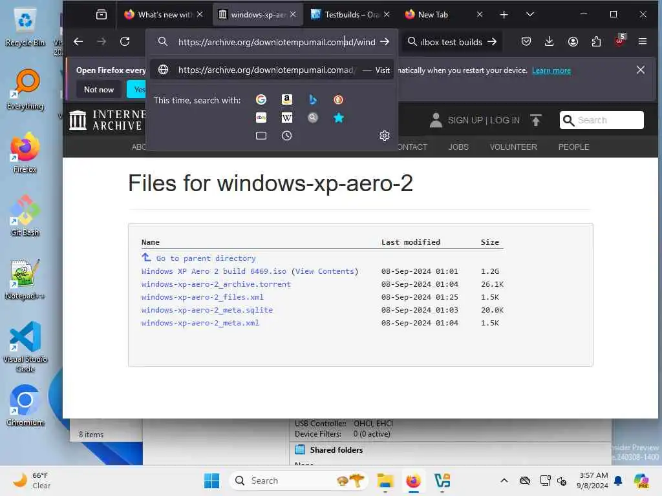Open the Firefox hamburger menu

point(643,41)
